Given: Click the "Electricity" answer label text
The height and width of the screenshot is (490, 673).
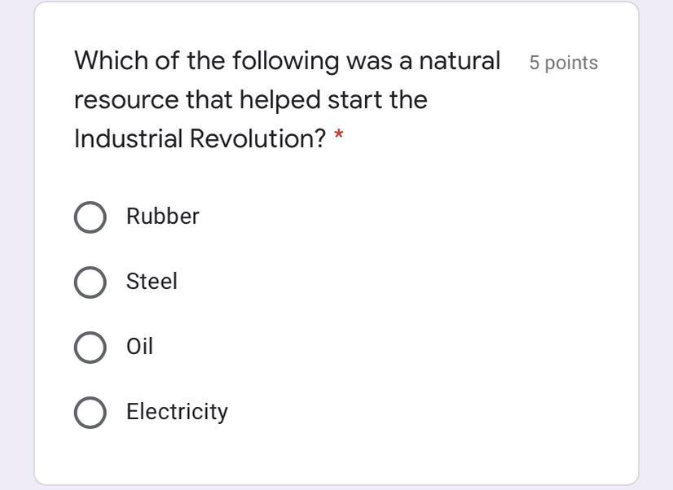Looking at the screenshot, I should pos(177,412).
